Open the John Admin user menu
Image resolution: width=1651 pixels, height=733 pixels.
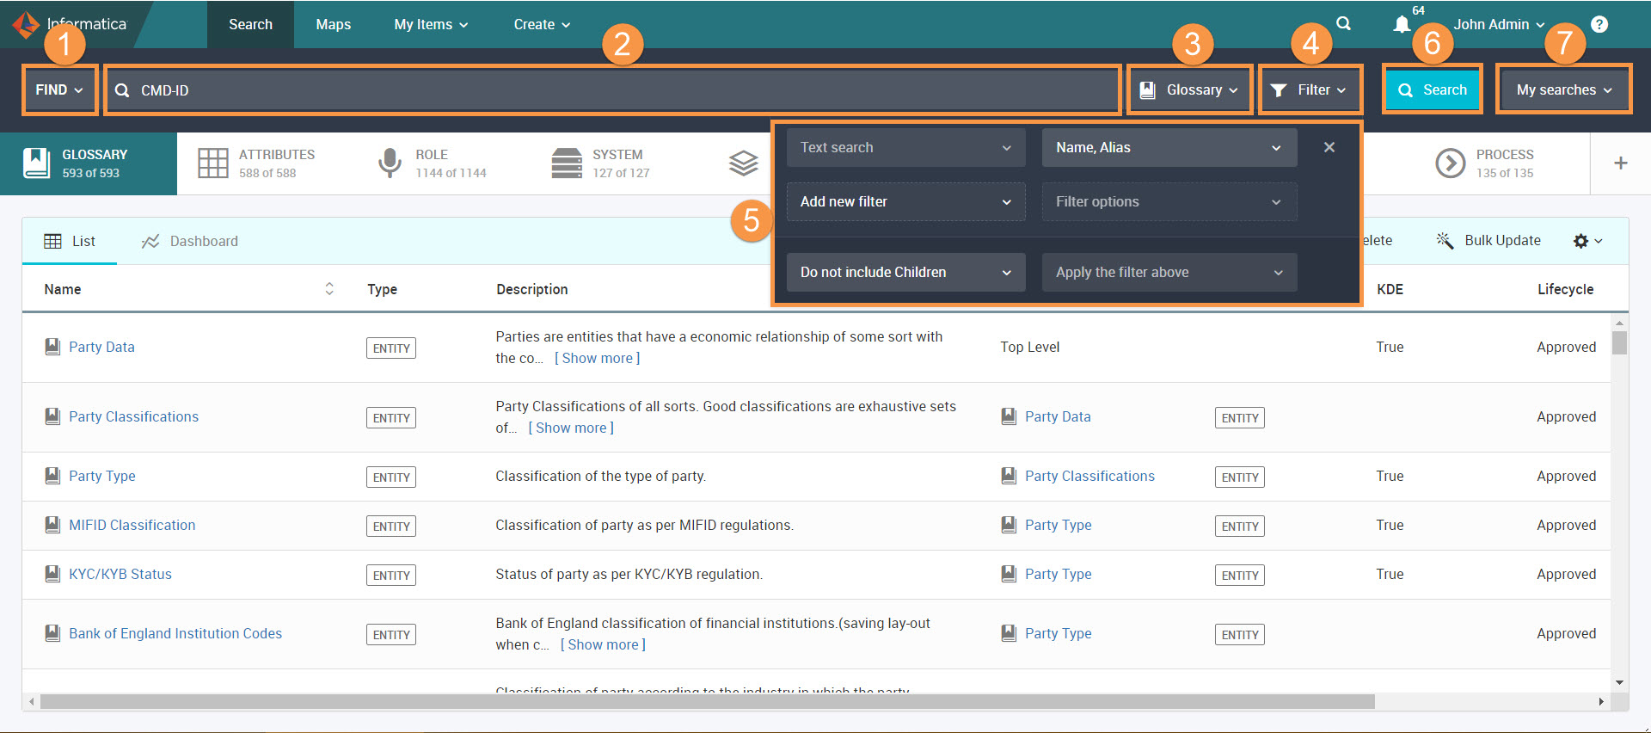click(1499, 24)
